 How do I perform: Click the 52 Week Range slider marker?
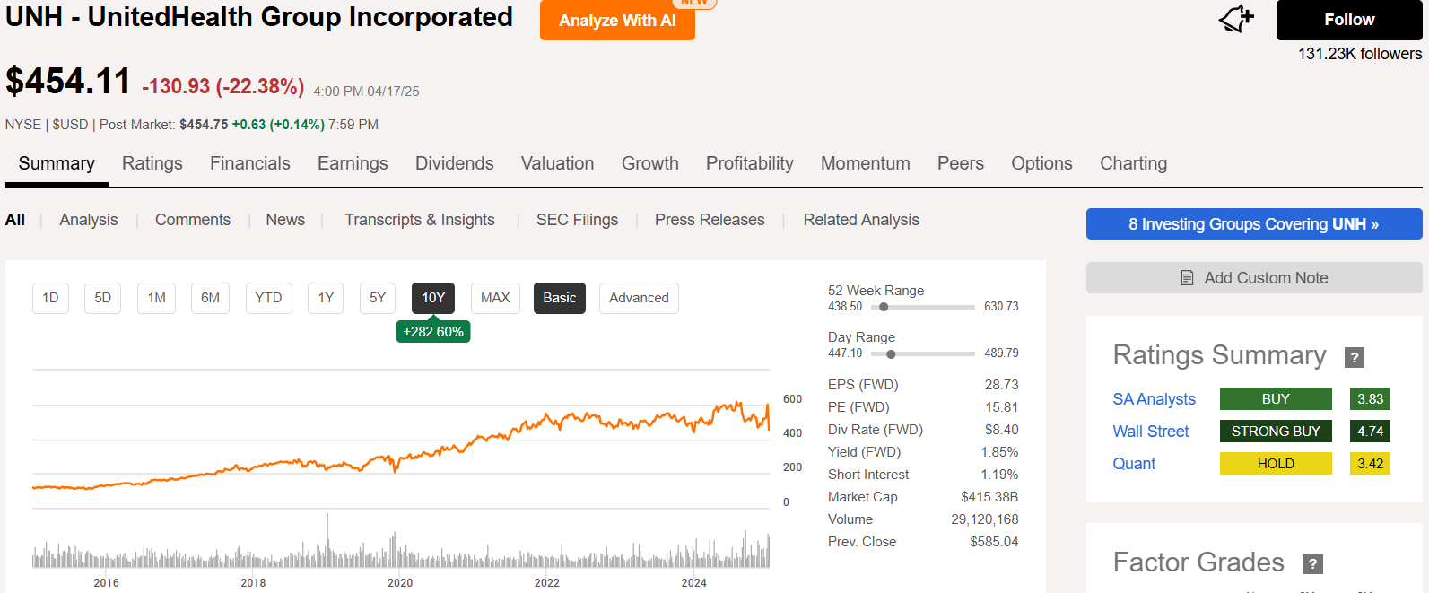884,307
